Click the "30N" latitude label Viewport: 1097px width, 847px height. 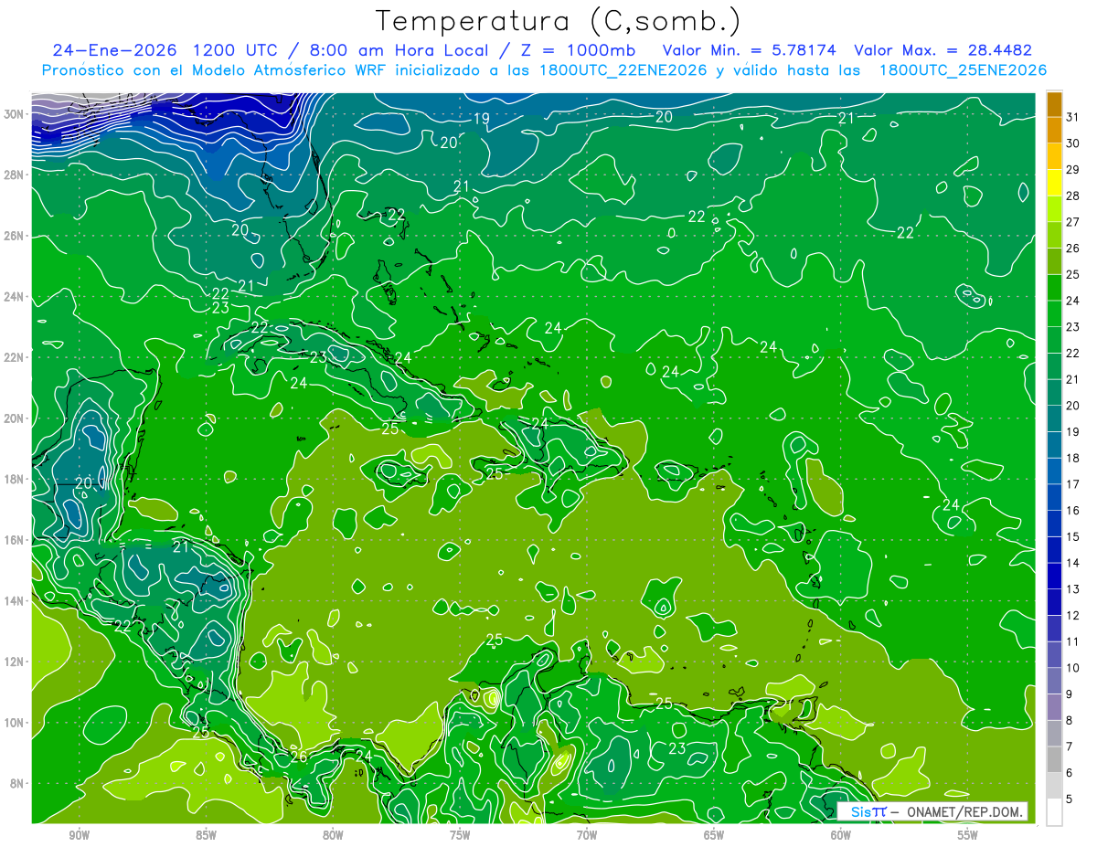click(15, 114)
